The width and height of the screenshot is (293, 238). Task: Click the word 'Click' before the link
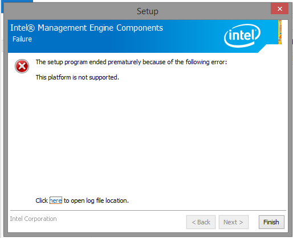point(42,201)
